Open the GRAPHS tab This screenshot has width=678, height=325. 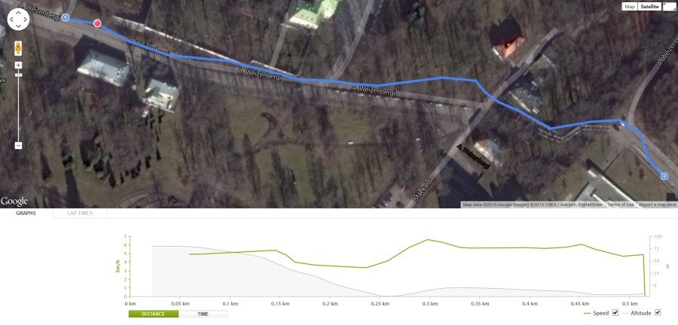tap(26, 213)
